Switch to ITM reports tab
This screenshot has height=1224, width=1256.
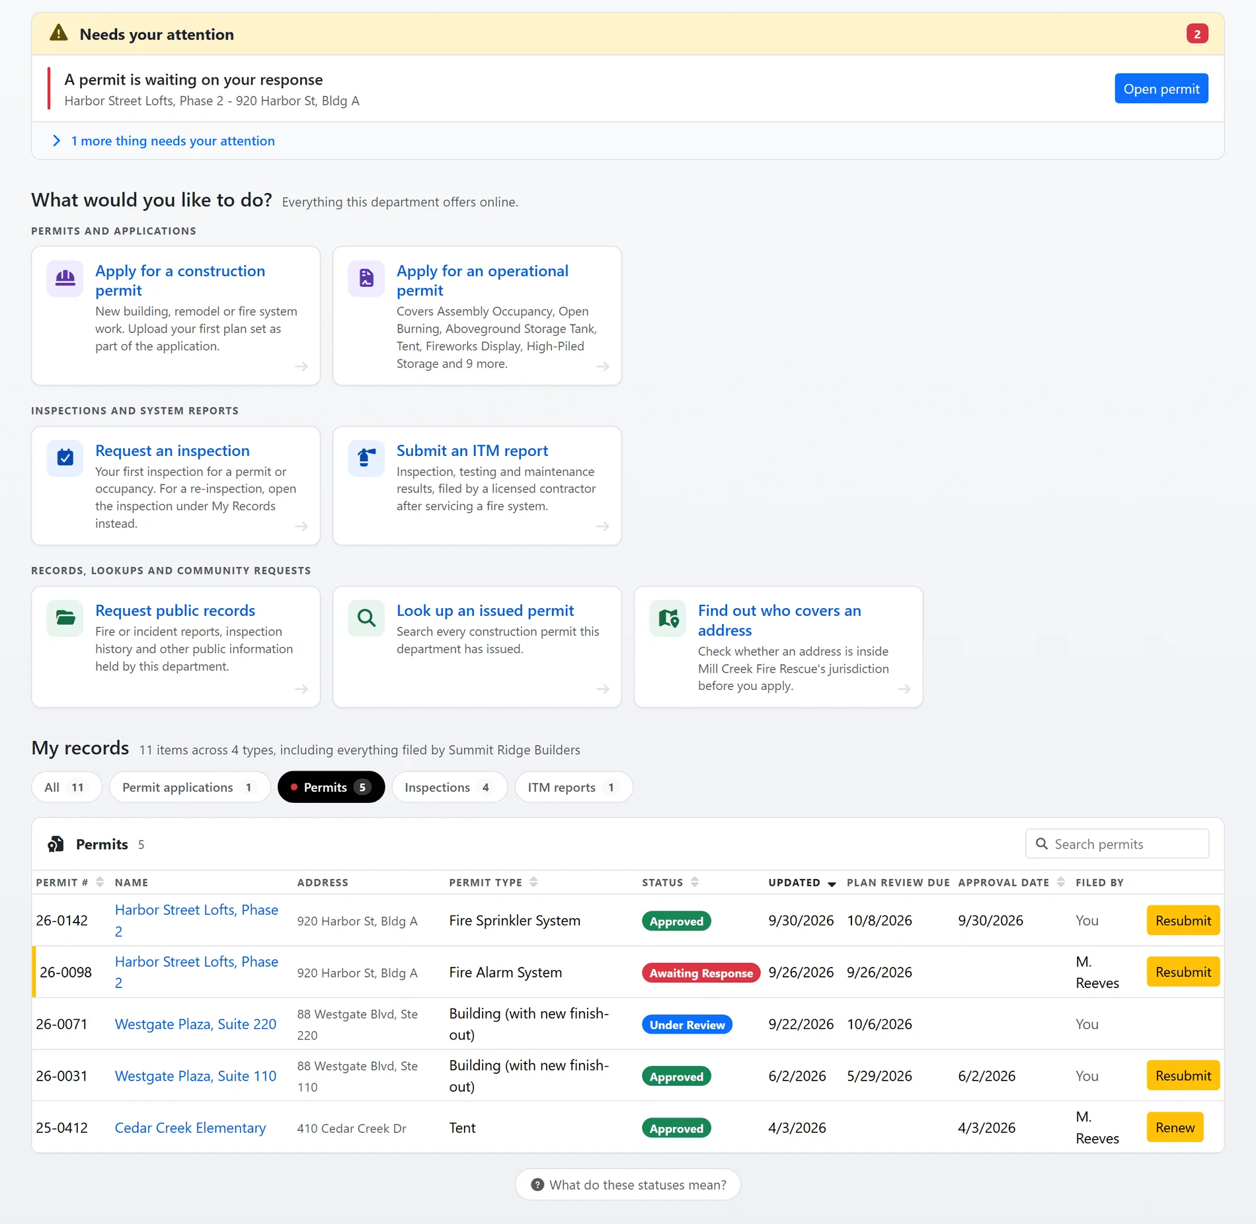(x=574, y=787)
